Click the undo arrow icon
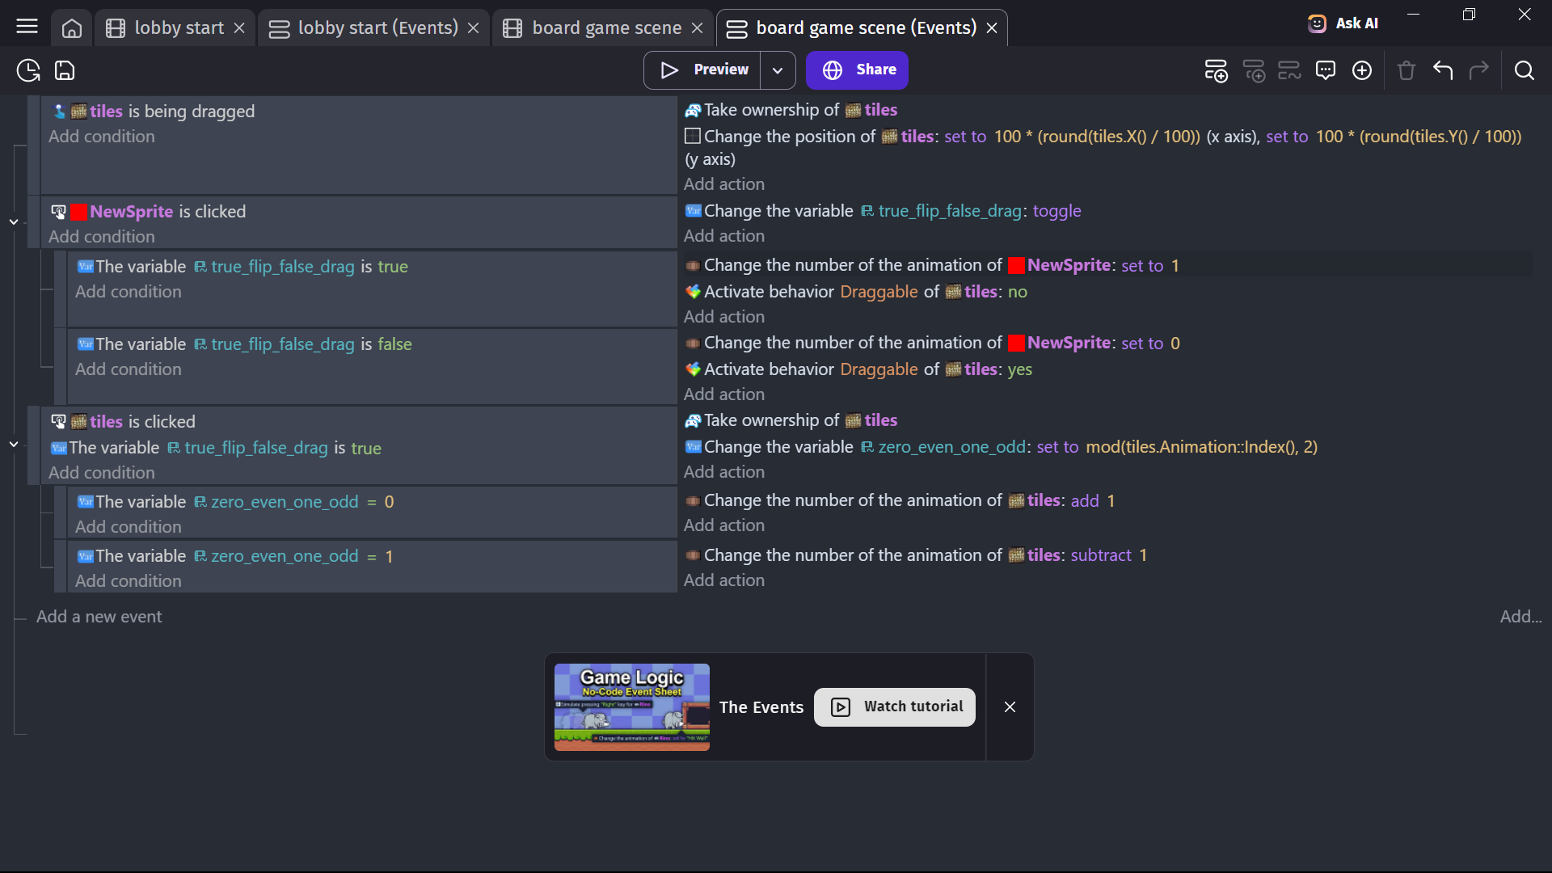Screen dimensions: 1552x873 click(x=1443, y=70)
